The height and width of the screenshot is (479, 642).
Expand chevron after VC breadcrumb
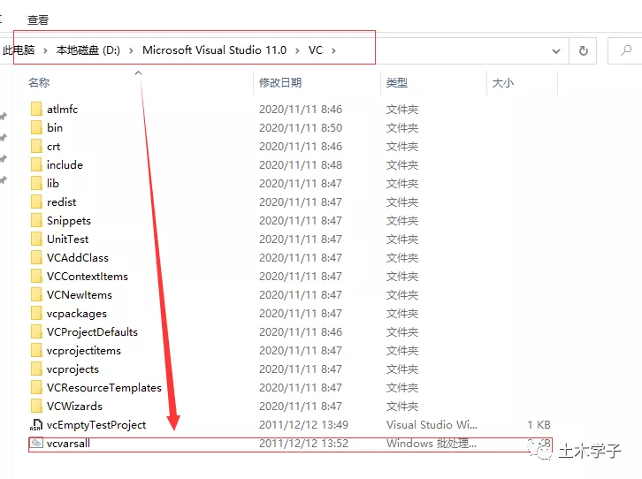point(333,50)
